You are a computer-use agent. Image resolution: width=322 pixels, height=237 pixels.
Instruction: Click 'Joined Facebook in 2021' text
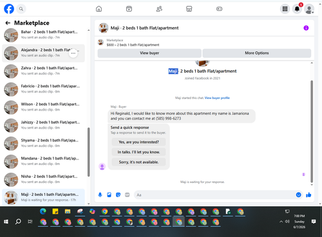[x=202, y=78]
